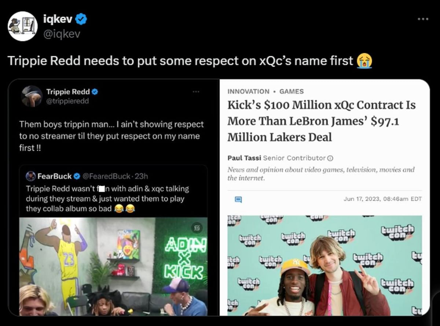Viewport: 440px width, 326px height.
Task: Click iqkev's profile picture
Action: point(23,26)
